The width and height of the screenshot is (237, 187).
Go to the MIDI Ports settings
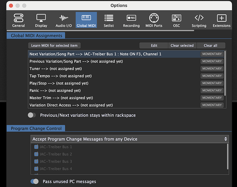154,20
